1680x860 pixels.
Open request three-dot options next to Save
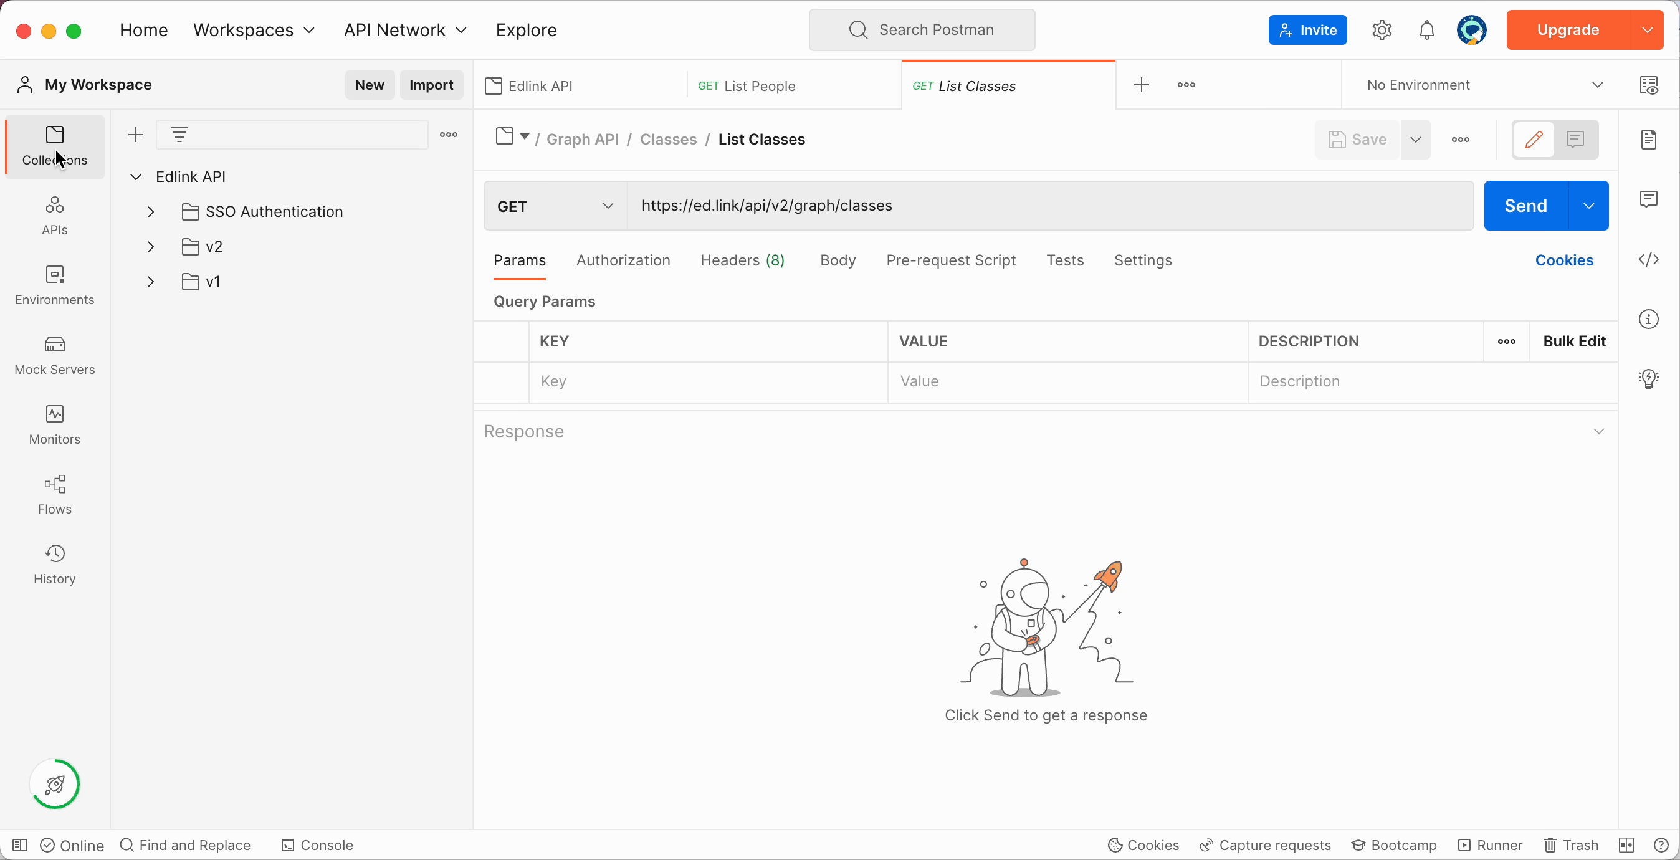pos(1461,140)
